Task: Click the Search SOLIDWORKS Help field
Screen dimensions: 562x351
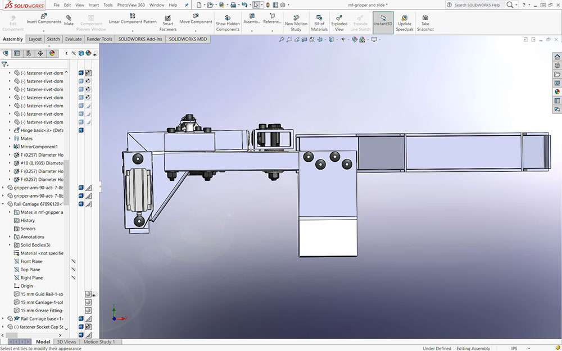Action: (x=477, y=5)
